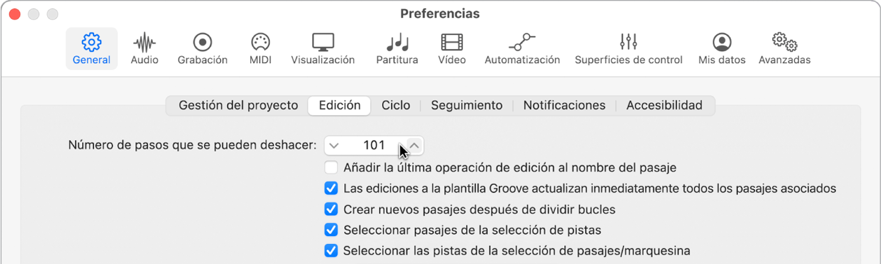Select the Partitura music notes icon
Viewport: 881px width, 264px height.
tap(397, 43)
